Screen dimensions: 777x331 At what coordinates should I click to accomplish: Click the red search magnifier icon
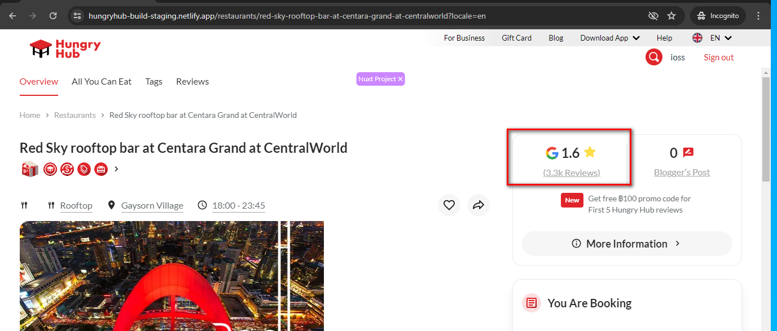coord(653,57)
